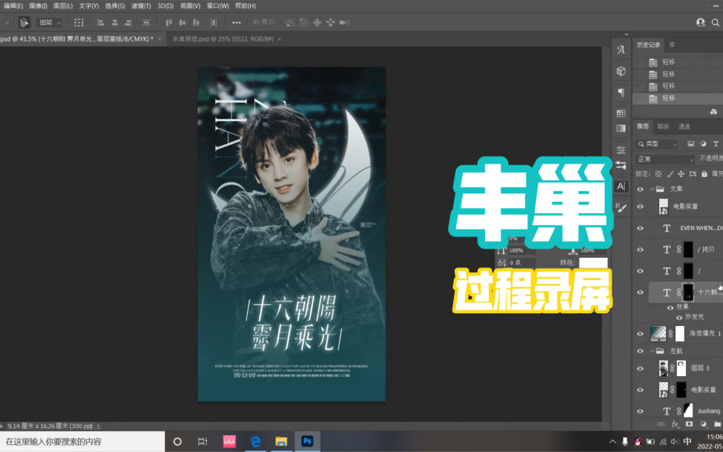Viewport: 723px width, 452px height.
Task: Align left edges icon
Action: (101, 22)
